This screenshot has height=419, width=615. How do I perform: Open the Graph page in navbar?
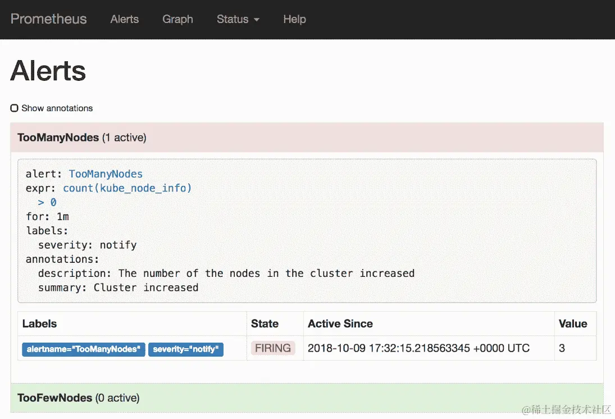(177, 19)
